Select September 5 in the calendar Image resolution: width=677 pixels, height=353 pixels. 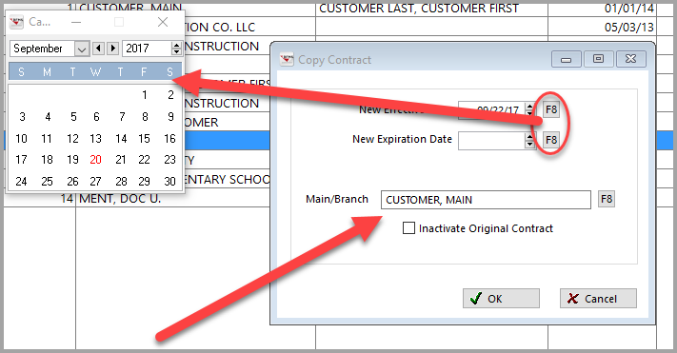73,117
